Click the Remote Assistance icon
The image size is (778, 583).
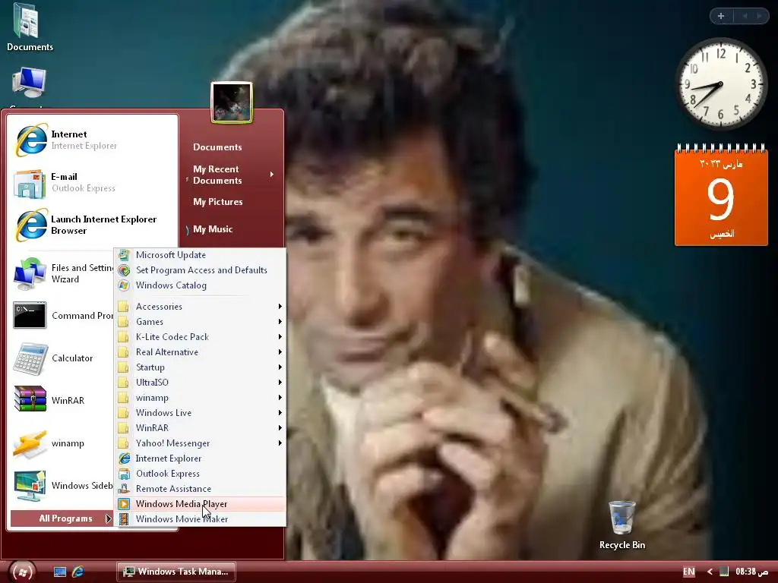click(x=124, y=489)
